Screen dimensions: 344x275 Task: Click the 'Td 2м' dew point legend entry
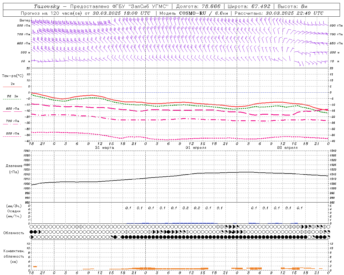click(x=13, y=96)
